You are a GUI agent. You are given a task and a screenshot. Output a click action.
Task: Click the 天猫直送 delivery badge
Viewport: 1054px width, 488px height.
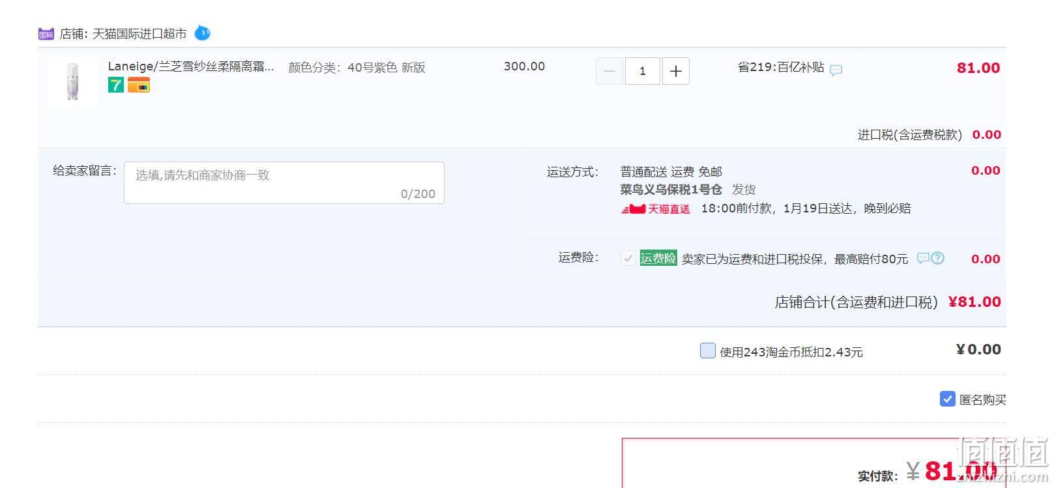pos(655,209)
